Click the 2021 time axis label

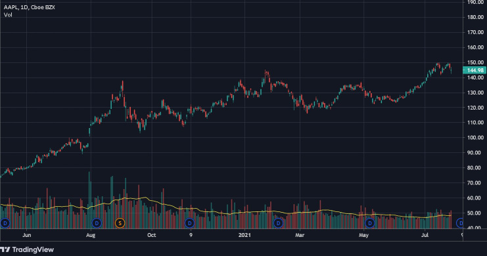(x=244, y=235)
